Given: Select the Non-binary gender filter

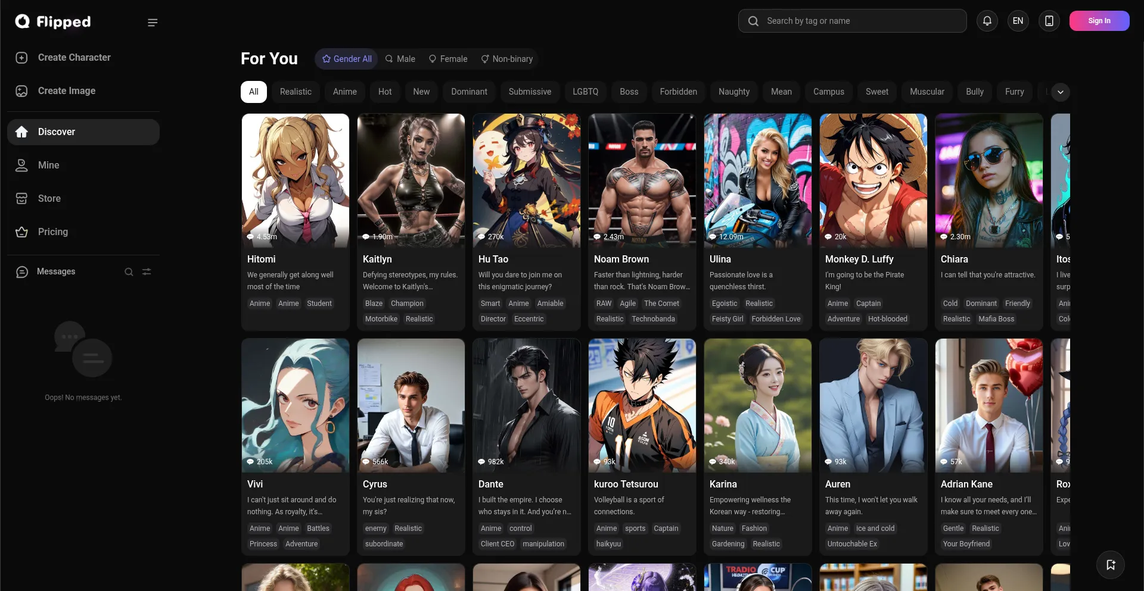Looking at the screenshot, I should (507, 59).
